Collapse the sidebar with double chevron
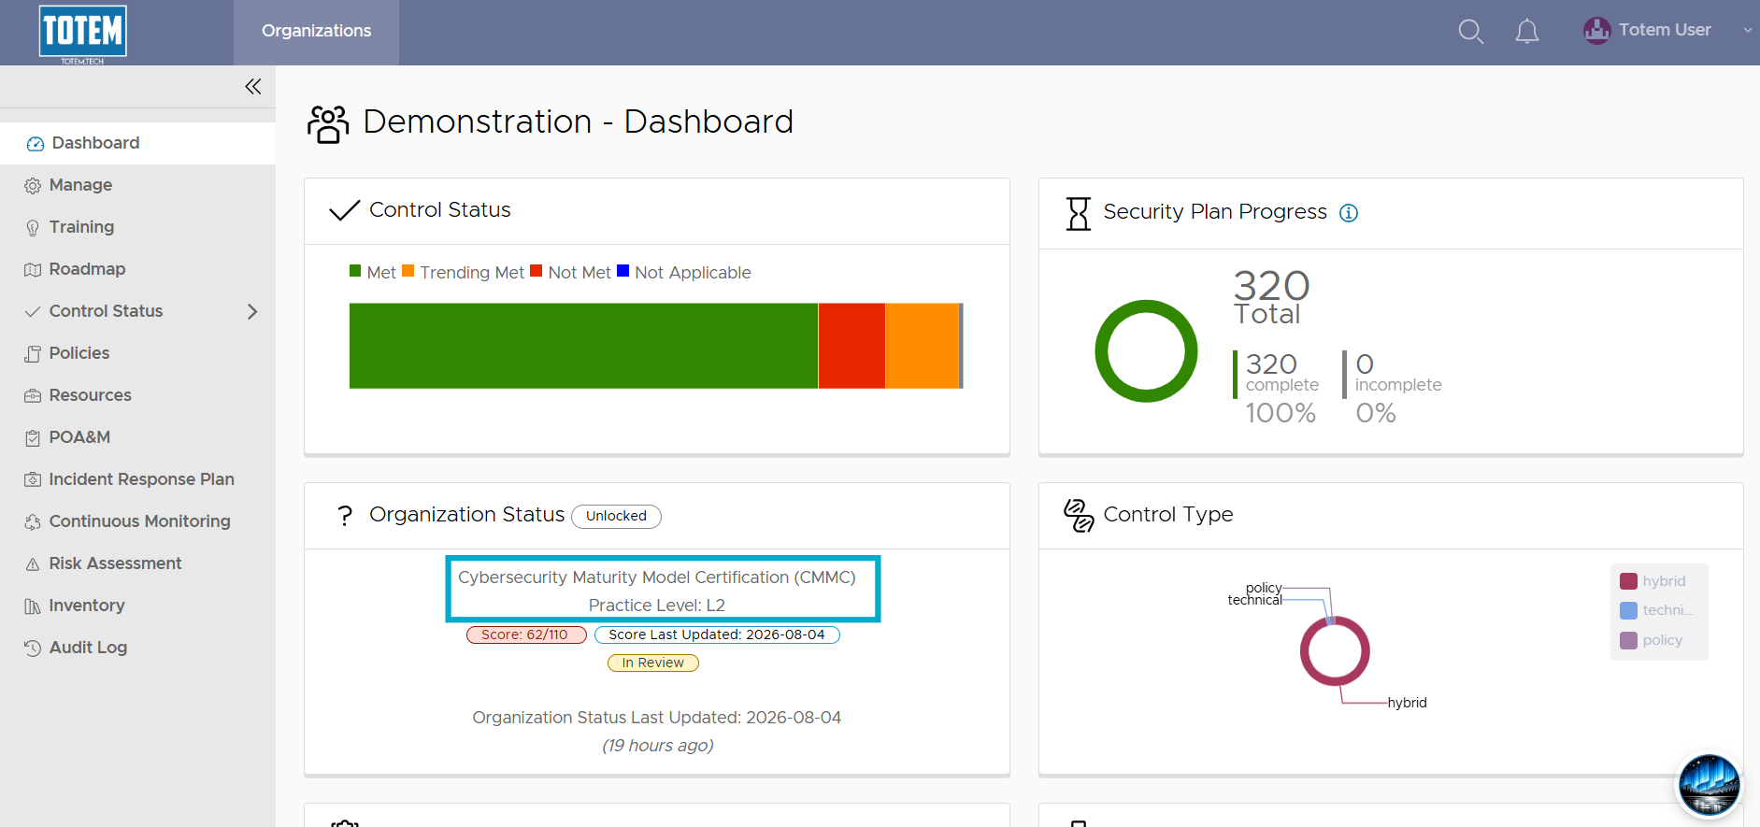The image size is (1760, 827). pyautogui.click(x=252, y=87)
